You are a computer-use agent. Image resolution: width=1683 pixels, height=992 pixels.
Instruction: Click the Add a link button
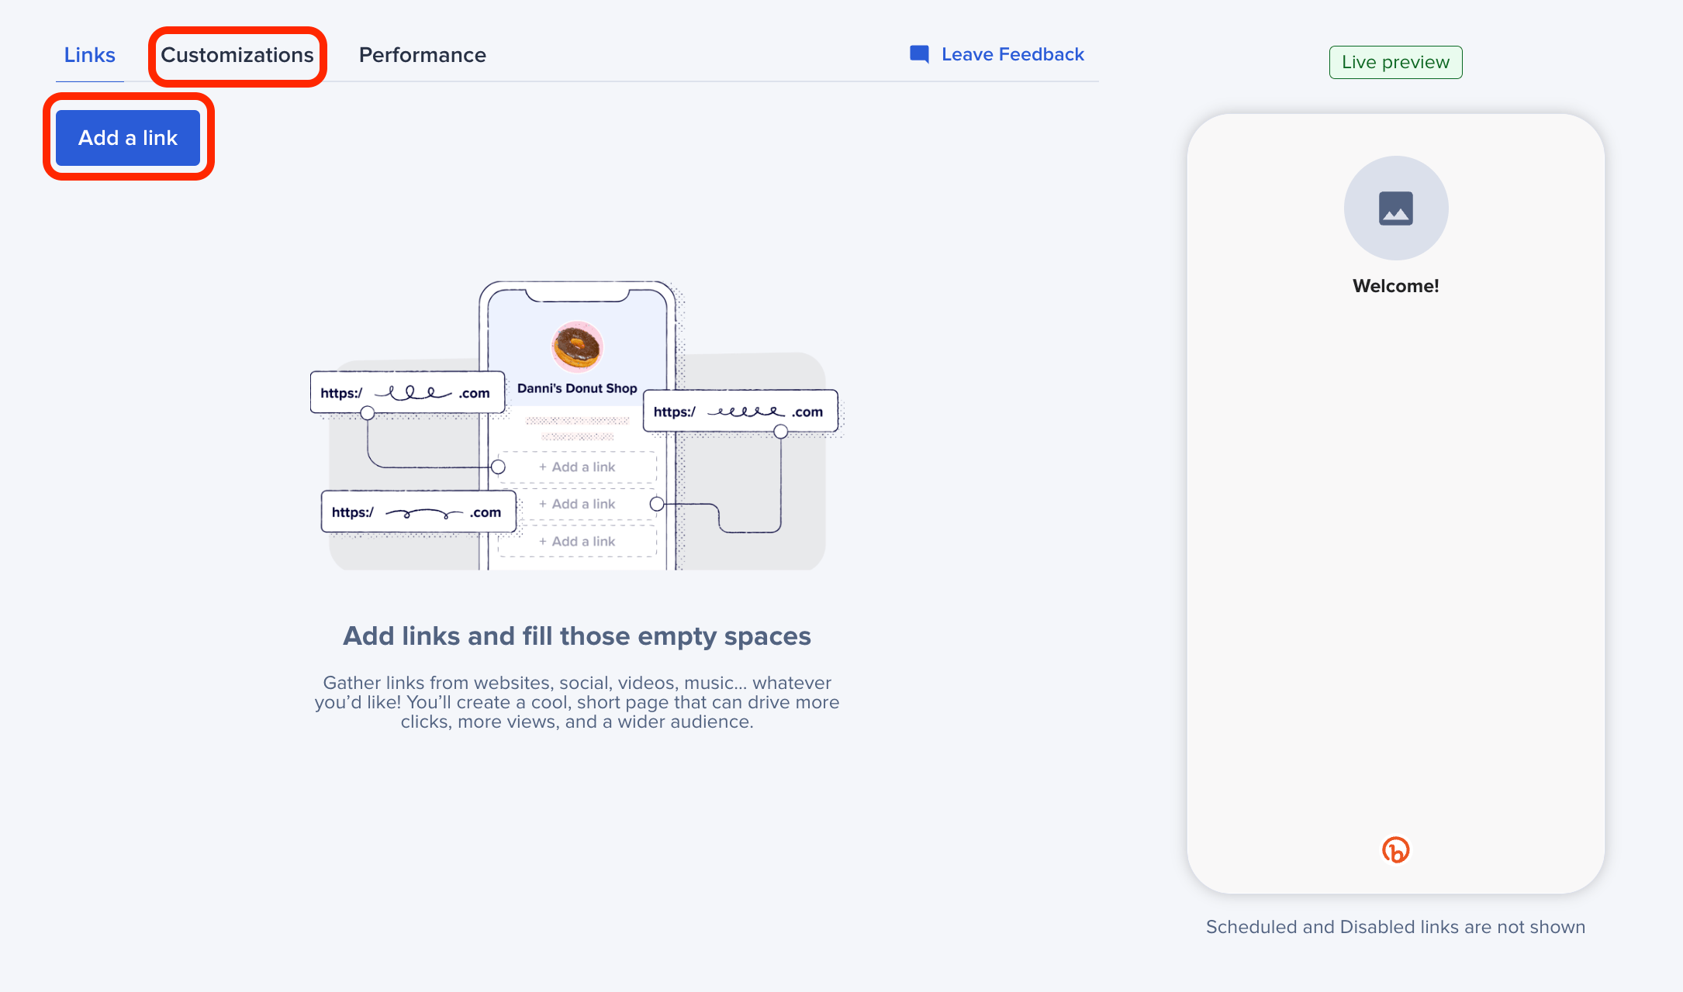click(x=128, y=137)
